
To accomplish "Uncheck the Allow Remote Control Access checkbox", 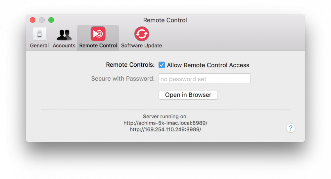I will [162, 65].
